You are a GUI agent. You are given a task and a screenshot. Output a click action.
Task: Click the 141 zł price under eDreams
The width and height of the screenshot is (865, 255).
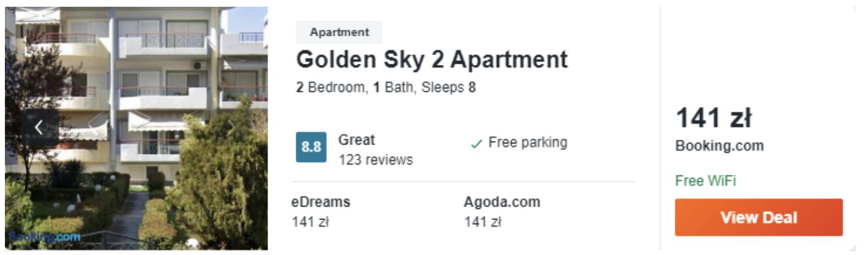pos(310,222)
